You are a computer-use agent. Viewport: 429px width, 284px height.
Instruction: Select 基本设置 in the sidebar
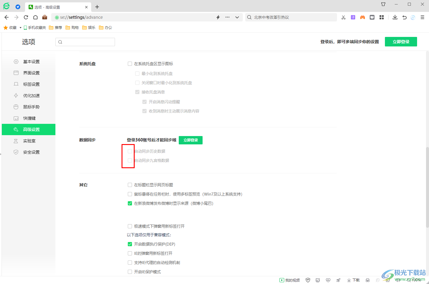pyautogui.click(x=29, y=62)
